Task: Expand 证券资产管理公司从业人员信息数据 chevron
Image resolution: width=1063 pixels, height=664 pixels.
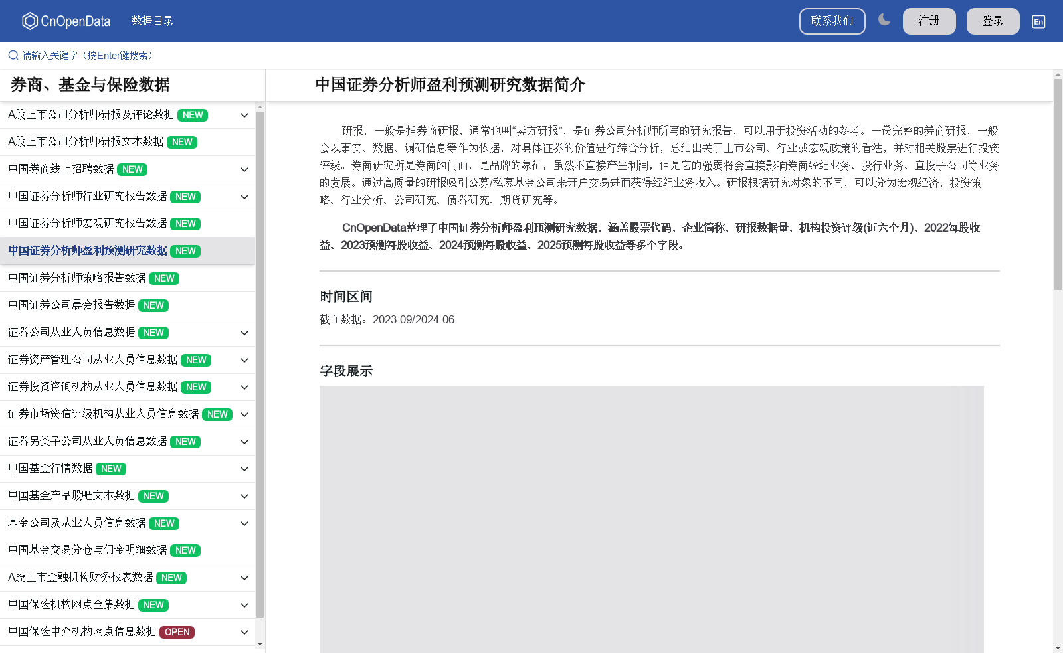Action: point(244,360)
